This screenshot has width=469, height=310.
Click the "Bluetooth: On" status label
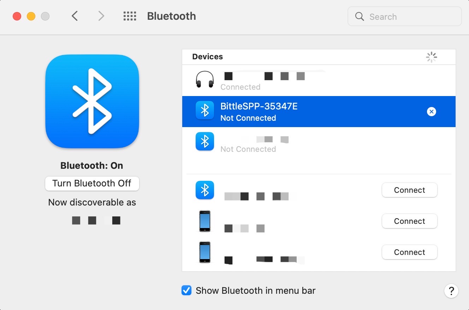click(x=92, y=166)
